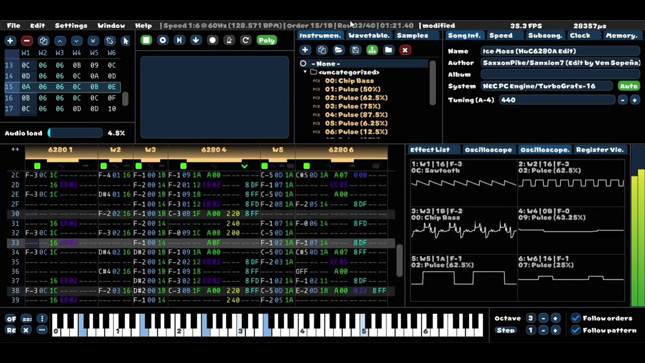645x363 pixels.
Task: Click the RE note-release piano button
Action: [x=11, y=330]
